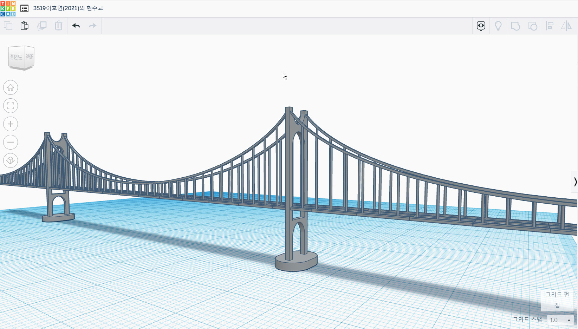Zoom out with minus button
578x329 pixels.
tap(11, 142)
